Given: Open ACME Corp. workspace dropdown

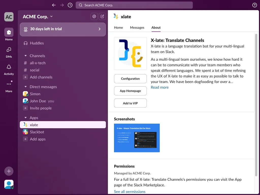Looking at the screenshot, I should coord(38,17).
